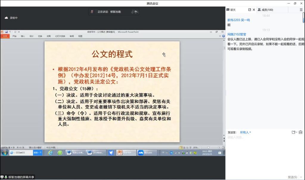Image resolution: width=305 pixels, height=180 pixels.
Task: Click the Internet Explorer taskbar icon
Action: tap(50, 153)
